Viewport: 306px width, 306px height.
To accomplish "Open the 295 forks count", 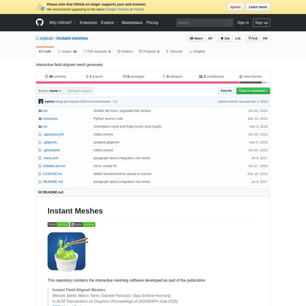I will point(265,39).
